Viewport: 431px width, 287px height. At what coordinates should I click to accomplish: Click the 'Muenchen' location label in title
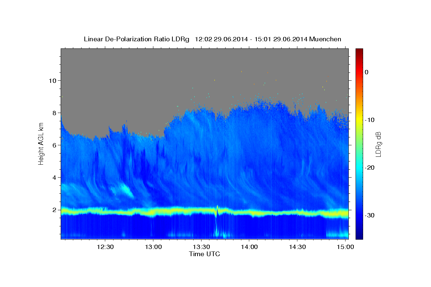coord(325,39)
